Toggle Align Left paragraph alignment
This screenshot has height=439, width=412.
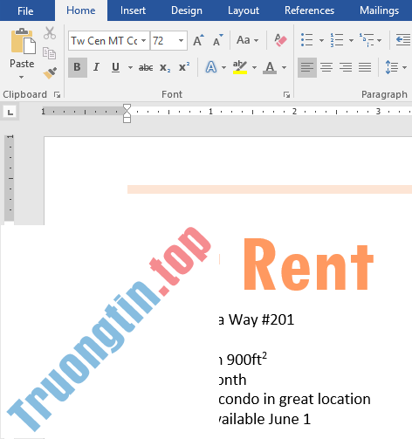[307, 67]
